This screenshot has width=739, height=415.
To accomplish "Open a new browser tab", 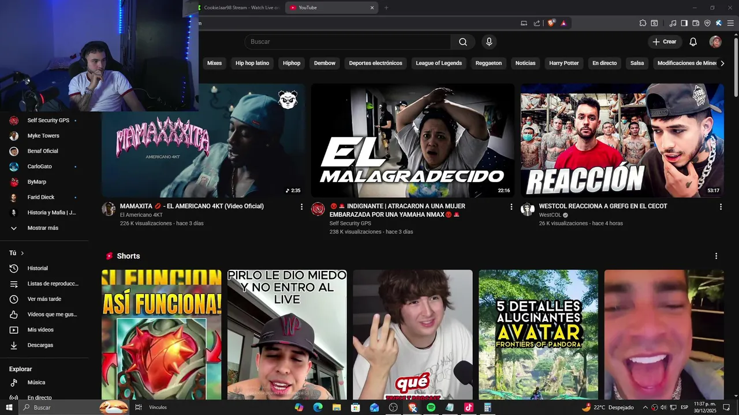I will tap(386, 7).
